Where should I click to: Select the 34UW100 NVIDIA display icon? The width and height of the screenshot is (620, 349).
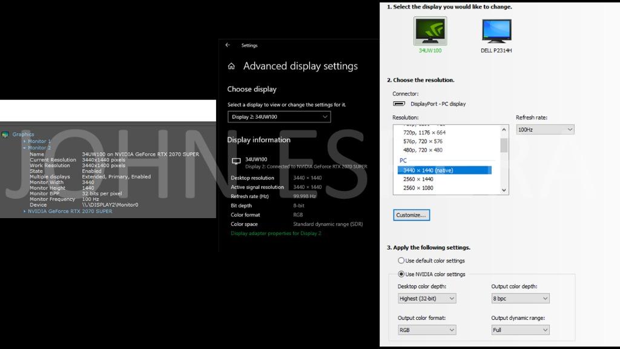tap(430, 30)
